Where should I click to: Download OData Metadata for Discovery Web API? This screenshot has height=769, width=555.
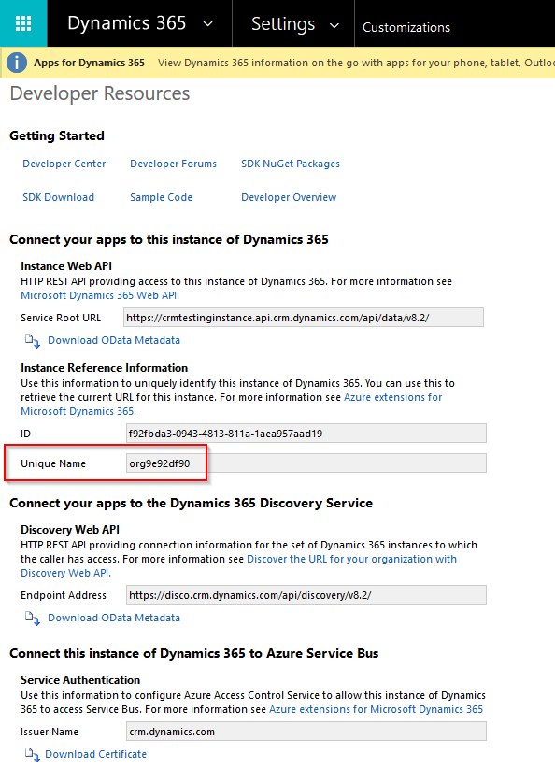pyautogui.click(x=114, y=618)
